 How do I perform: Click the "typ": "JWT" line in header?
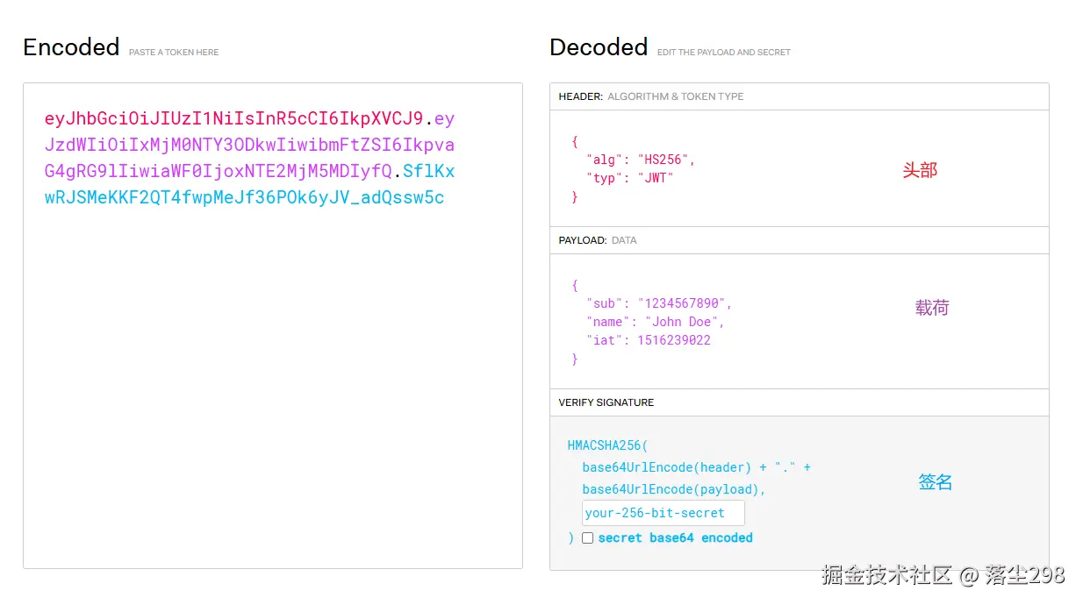click(x=629, y=178)
